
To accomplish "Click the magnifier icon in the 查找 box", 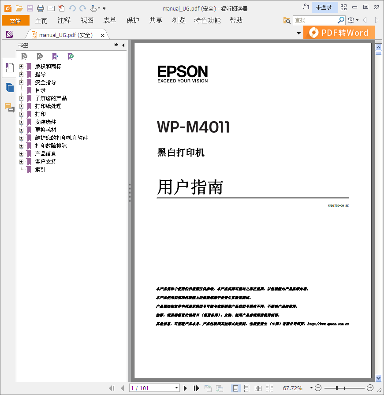I will pyautogui.click(x=341, y=20).
